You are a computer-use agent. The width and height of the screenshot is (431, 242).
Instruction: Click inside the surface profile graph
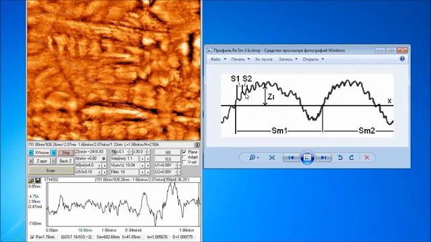(123, 204)
